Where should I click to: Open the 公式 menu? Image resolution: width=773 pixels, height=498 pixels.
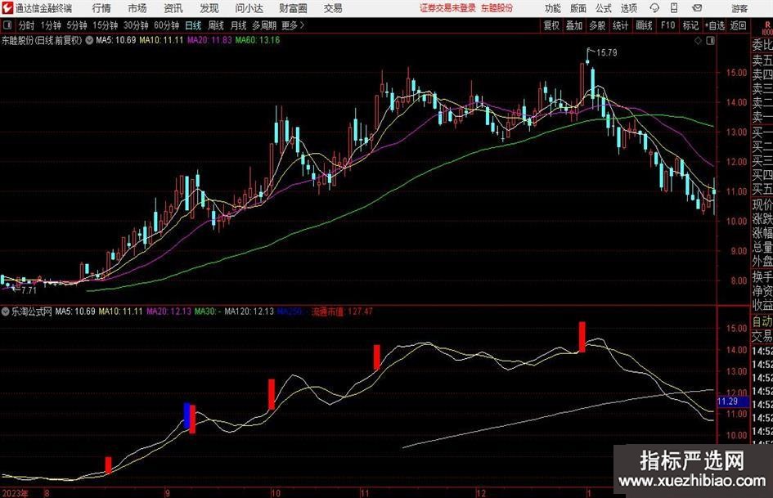(x=603, y=8)
